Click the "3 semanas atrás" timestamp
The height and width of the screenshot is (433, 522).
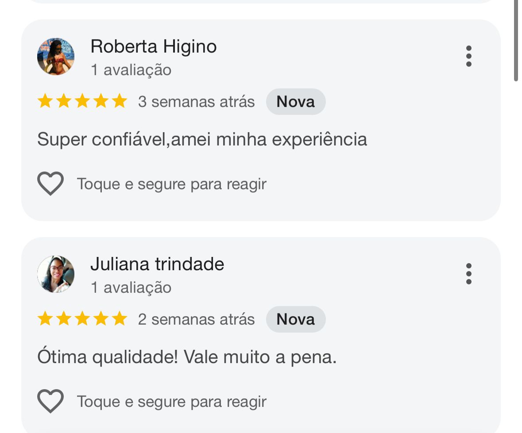click(196, 102)
